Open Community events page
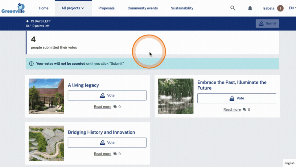296x167 pixels. [143, 8]
